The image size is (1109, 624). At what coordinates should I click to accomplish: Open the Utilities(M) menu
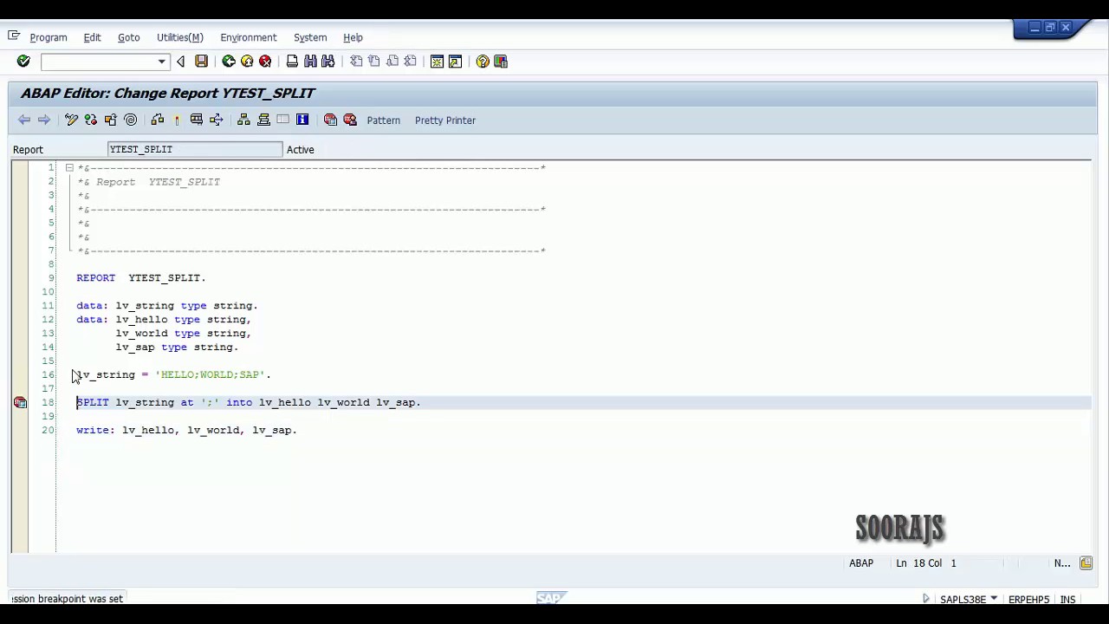(179, 37)
